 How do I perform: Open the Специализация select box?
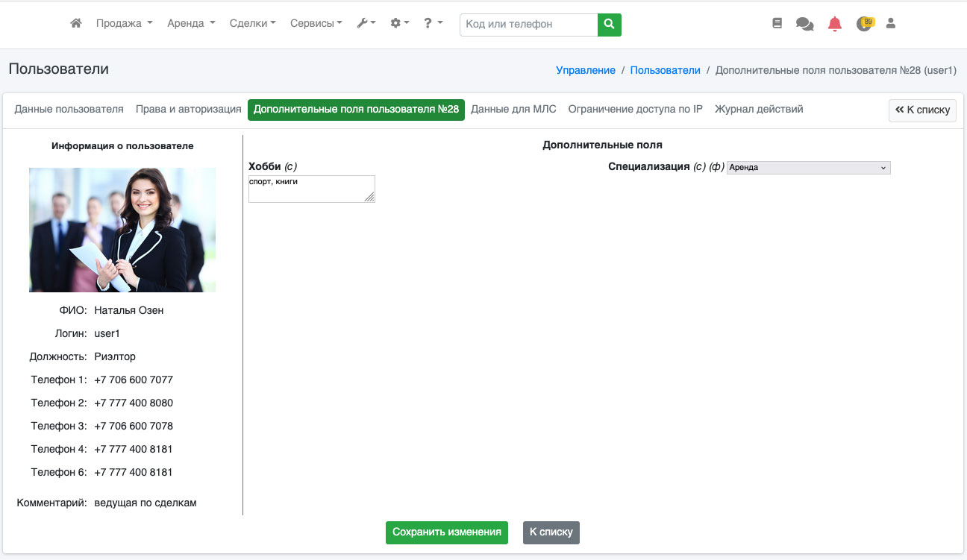coord(809,168)
